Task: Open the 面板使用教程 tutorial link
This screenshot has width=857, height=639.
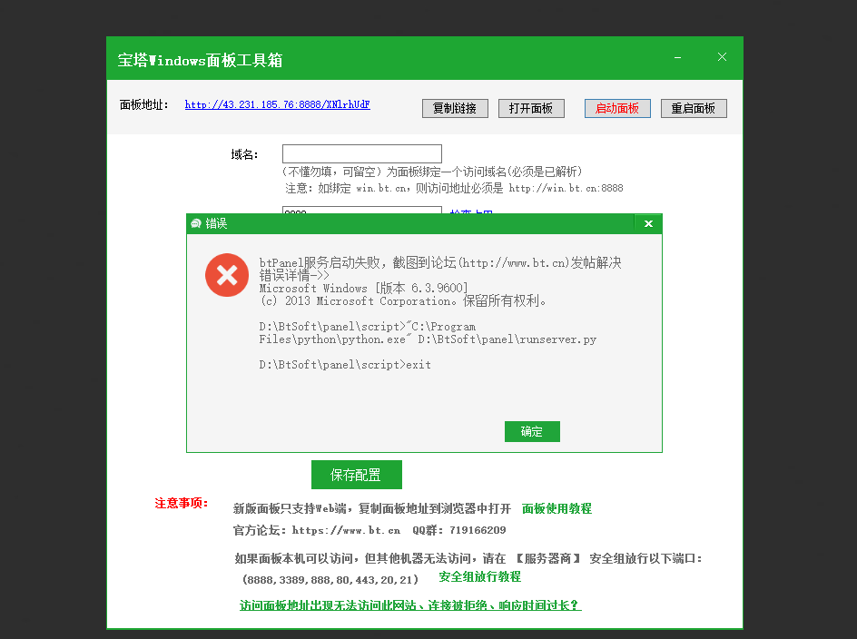Action: [557, 509]
